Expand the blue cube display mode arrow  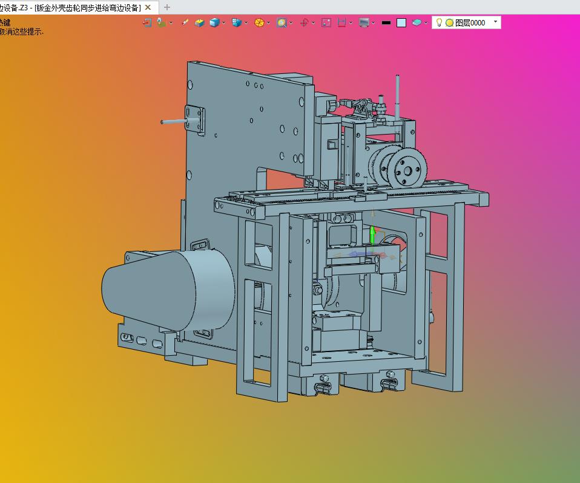(x=224, y=23)
